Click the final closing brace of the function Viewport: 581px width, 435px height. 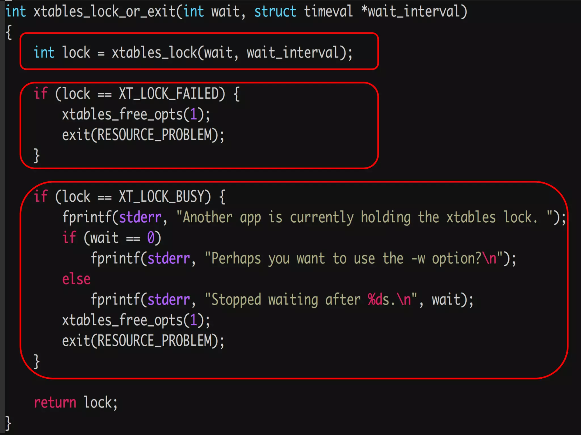[8, 423]
